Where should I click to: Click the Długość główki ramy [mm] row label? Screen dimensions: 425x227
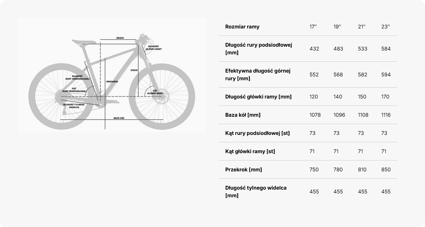tap(258, 97)
